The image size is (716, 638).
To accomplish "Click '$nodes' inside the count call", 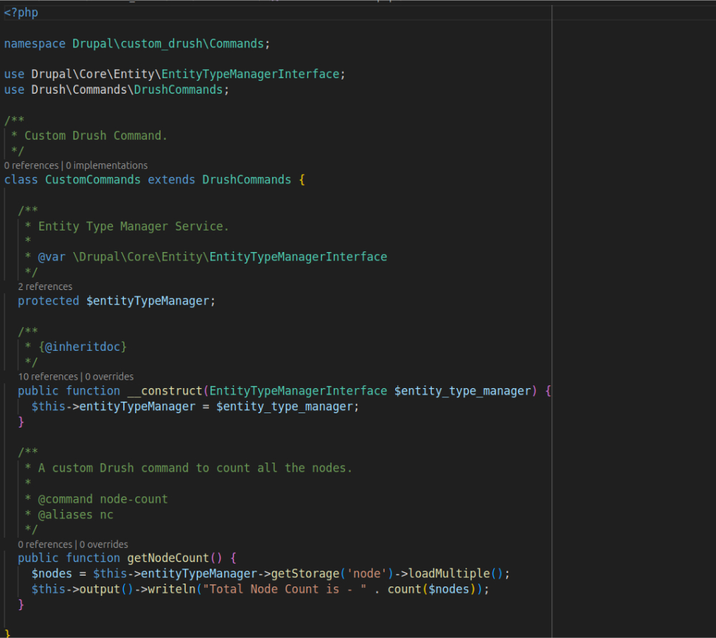I will click(x=449, y=589).
